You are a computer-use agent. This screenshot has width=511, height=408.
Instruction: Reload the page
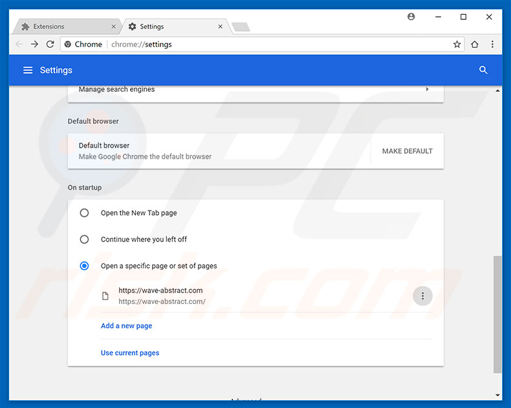[50, 45]
